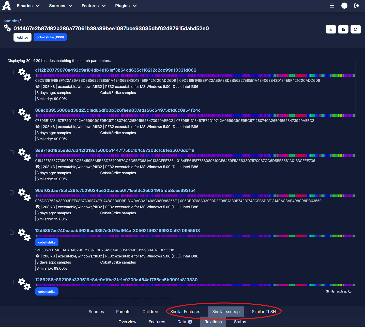Expand the Plugins dropdown

coord(126,6)
